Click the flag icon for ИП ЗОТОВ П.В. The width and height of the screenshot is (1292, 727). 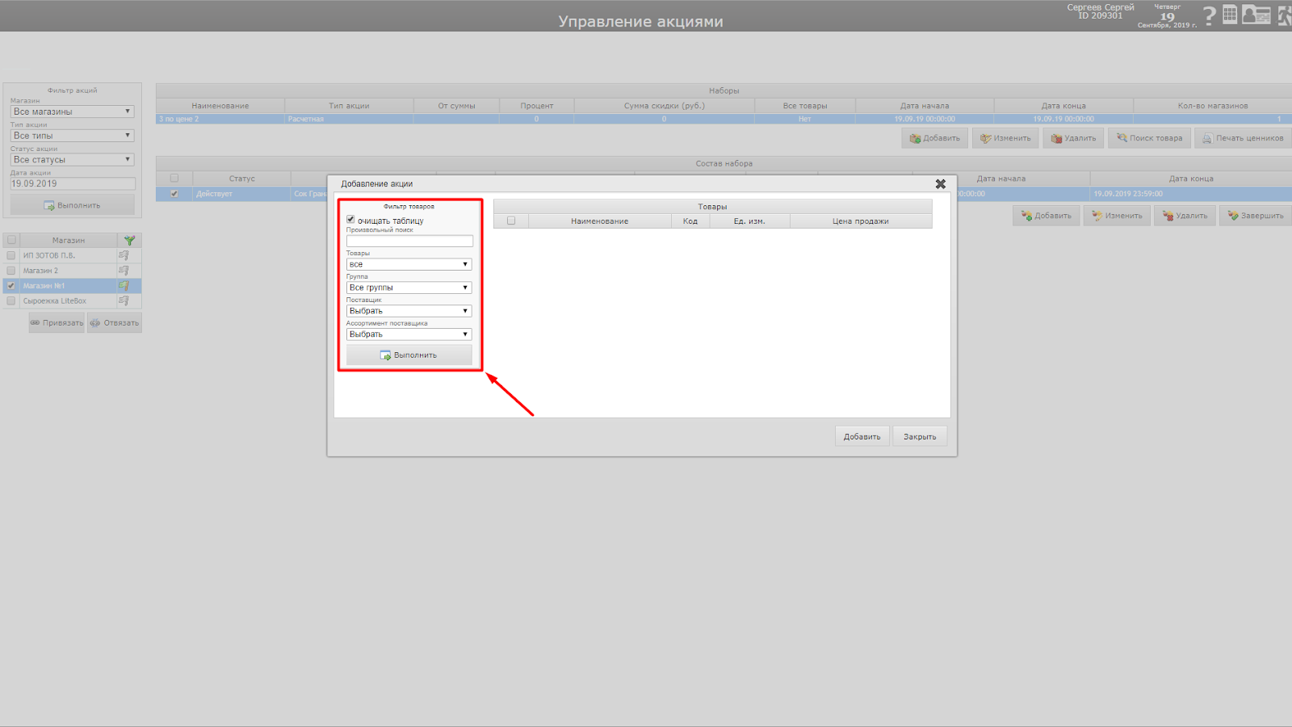[x=124, y=255]
